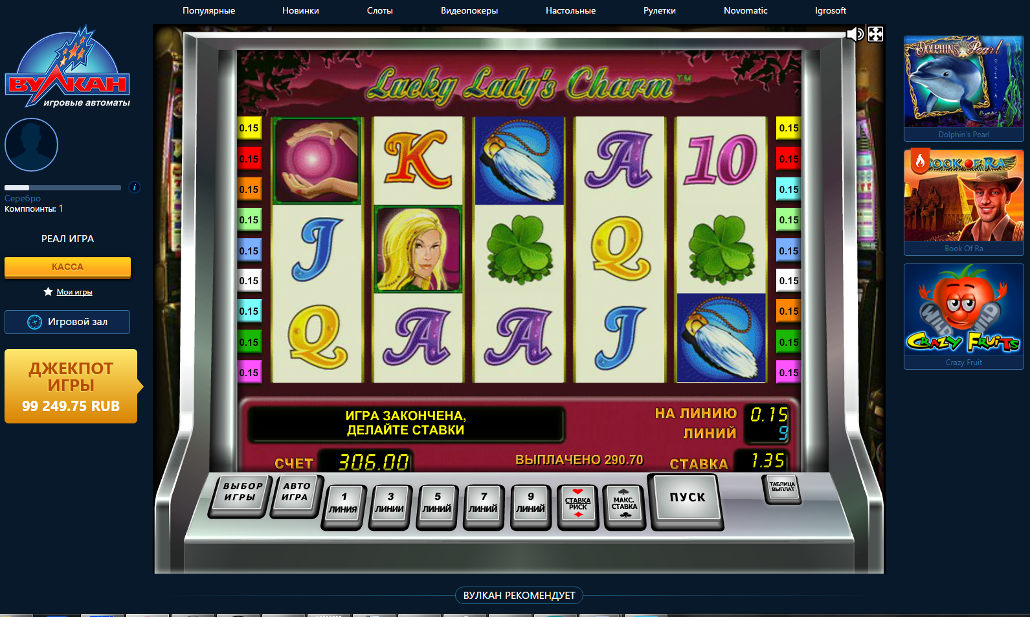Mute the game sound speaker icon

(855, 34)
